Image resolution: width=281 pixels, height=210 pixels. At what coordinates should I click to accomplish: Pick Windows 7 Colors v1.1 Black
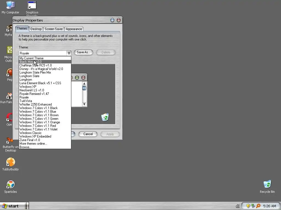[45, 108]
